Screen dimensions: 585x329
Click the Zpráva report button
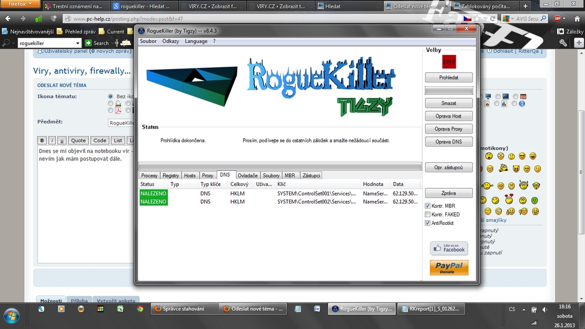pos(449,193)
